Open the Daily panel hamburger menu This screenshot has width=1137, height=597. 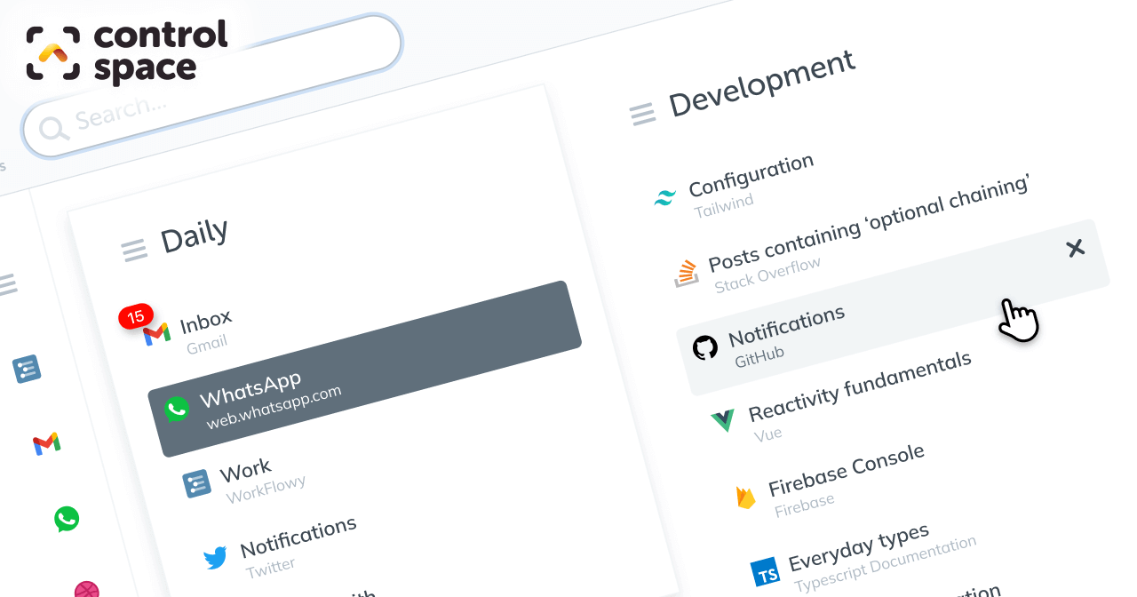(134, 251)
